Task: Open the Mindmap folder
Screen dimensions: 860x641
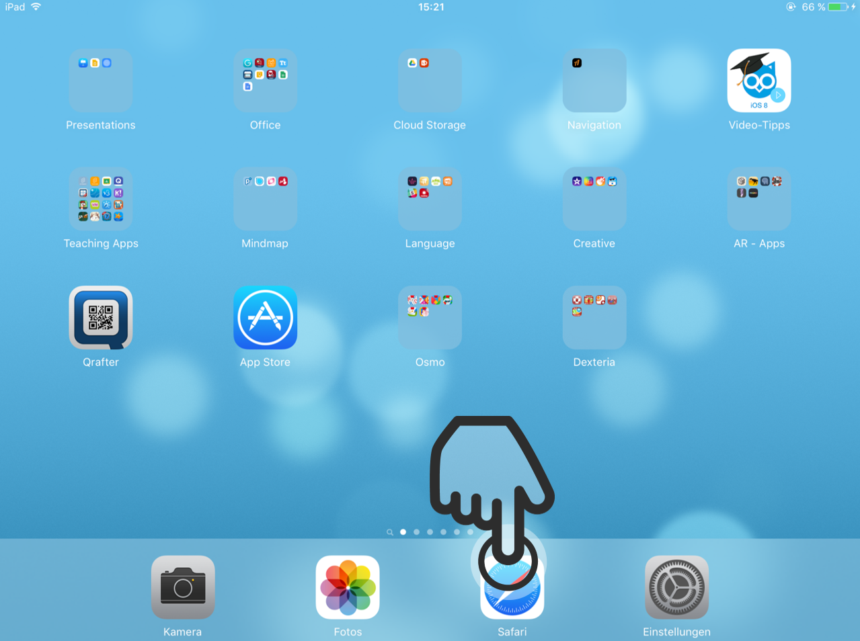Action: (x=265, y=199)
